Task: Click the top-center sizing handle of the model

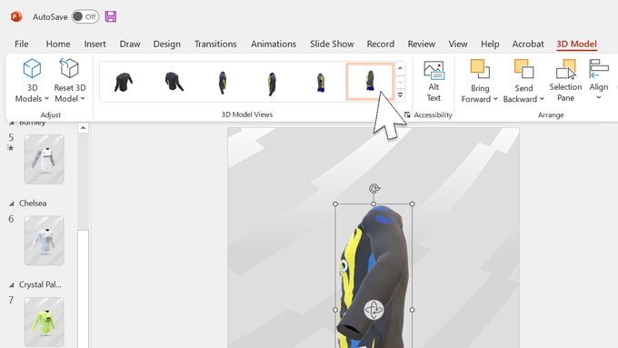Action: (x=374, y=204)
